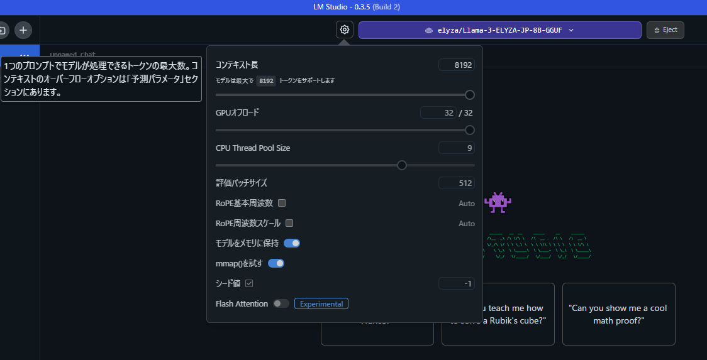Click the seed value field -1
Image resolution: width=707 pixels, height=360 pixels.
pyautogui.click(x=456, y=283)
